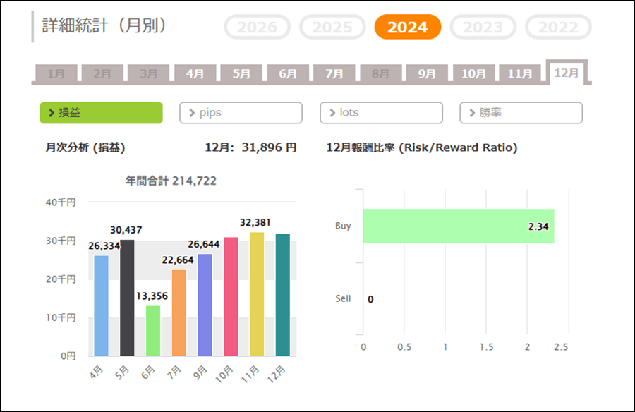
Task: Click the Buy risk/reward bar
Action: click(x=459, y=226)
